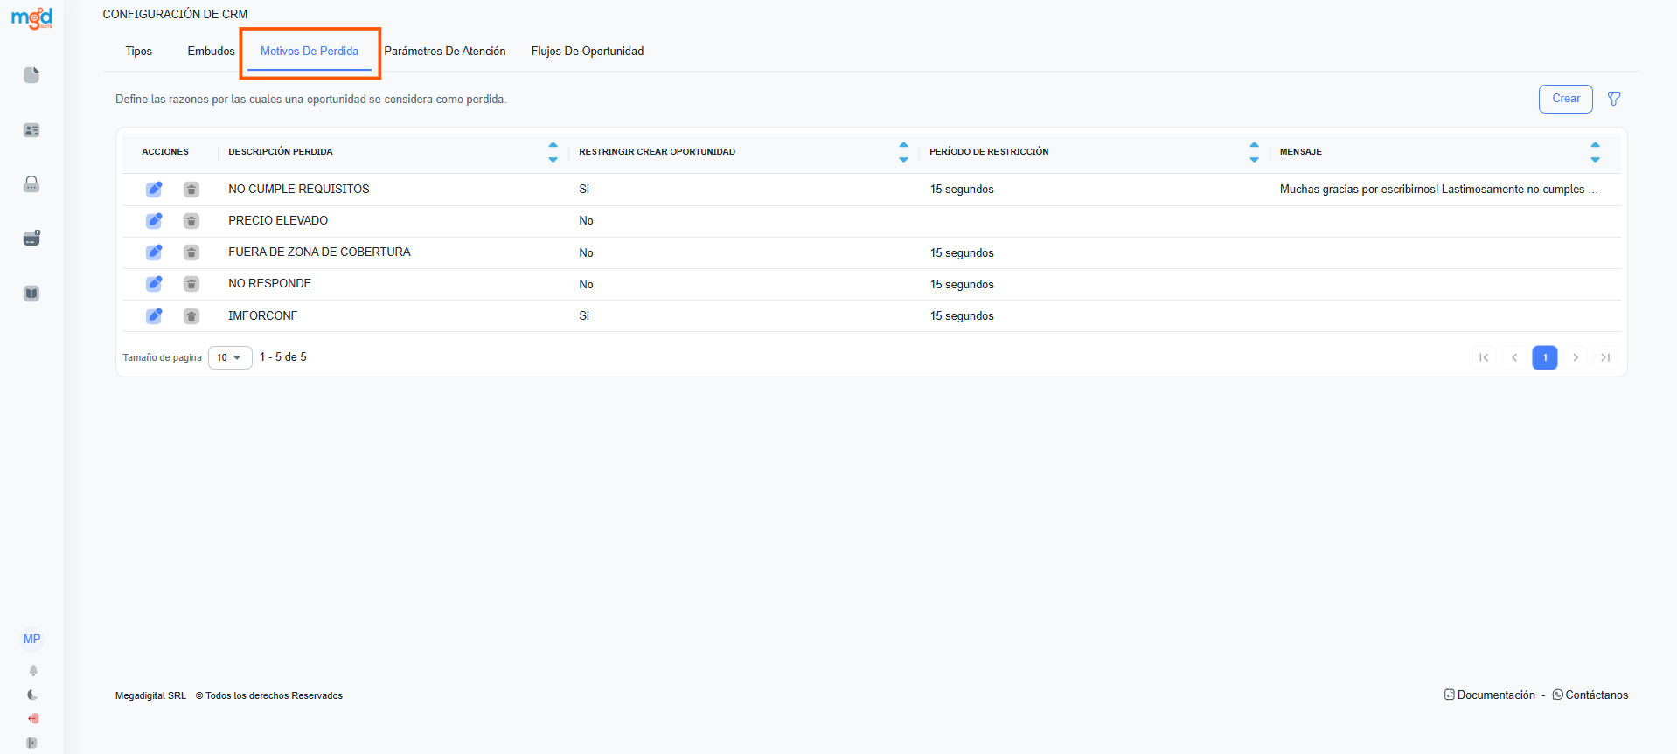Delete the IMFORCONF row with trash icon
Viewport: 1677px width, 754px height.
tap(191, 316)
